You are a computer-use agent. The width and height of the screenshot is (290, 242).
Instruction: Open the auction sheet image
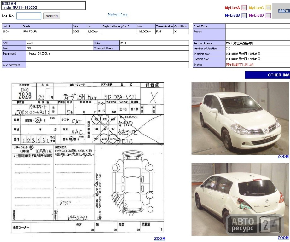pyautogui.click(x=88, y=158)
